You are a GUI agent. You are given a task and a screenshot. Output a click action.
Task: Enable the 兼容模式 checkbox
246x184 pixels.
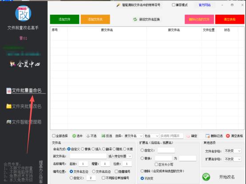[174, 5]
